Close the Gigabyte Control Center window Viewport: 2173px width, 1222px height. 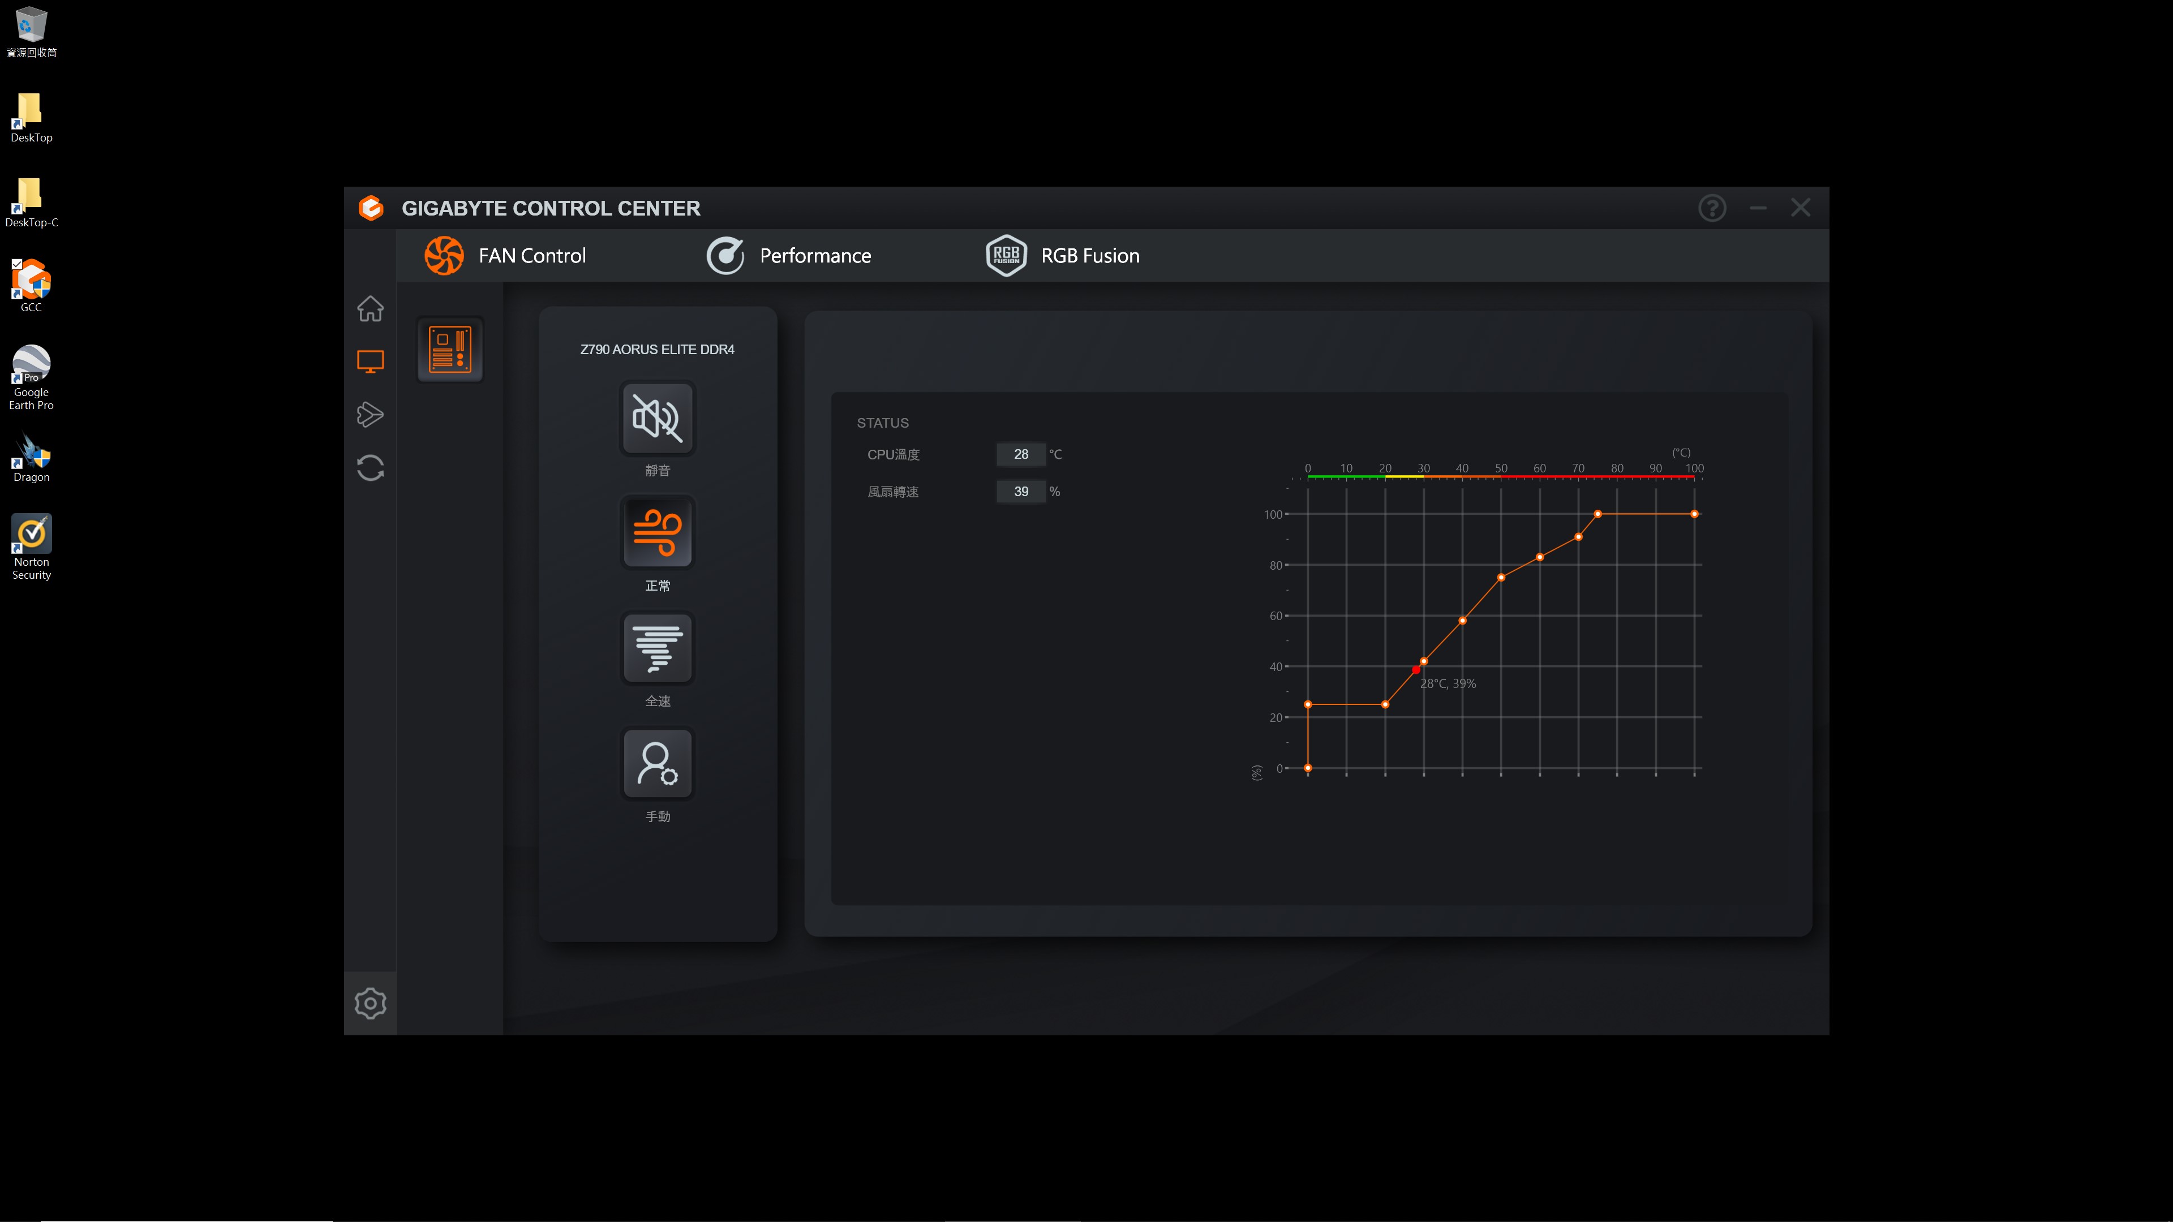coord(1801,208)
